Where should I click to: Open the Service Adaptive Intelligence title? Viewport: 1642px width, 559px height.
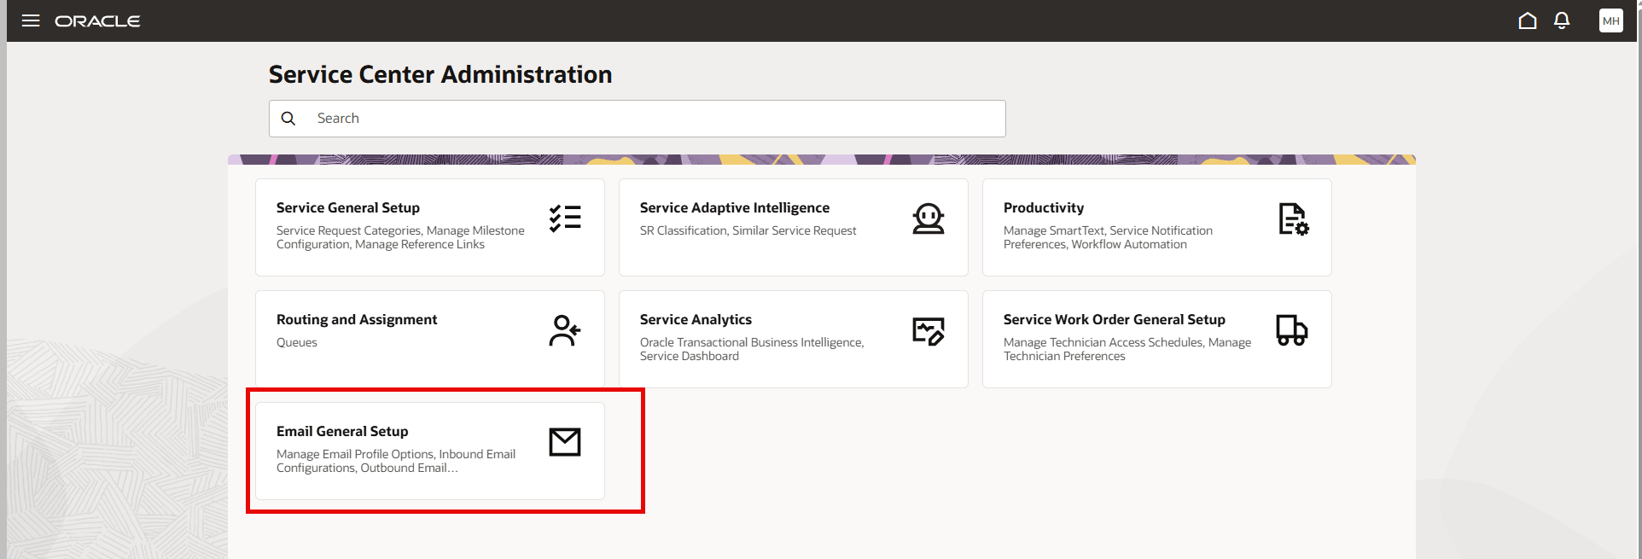click(x=734, y=207)
